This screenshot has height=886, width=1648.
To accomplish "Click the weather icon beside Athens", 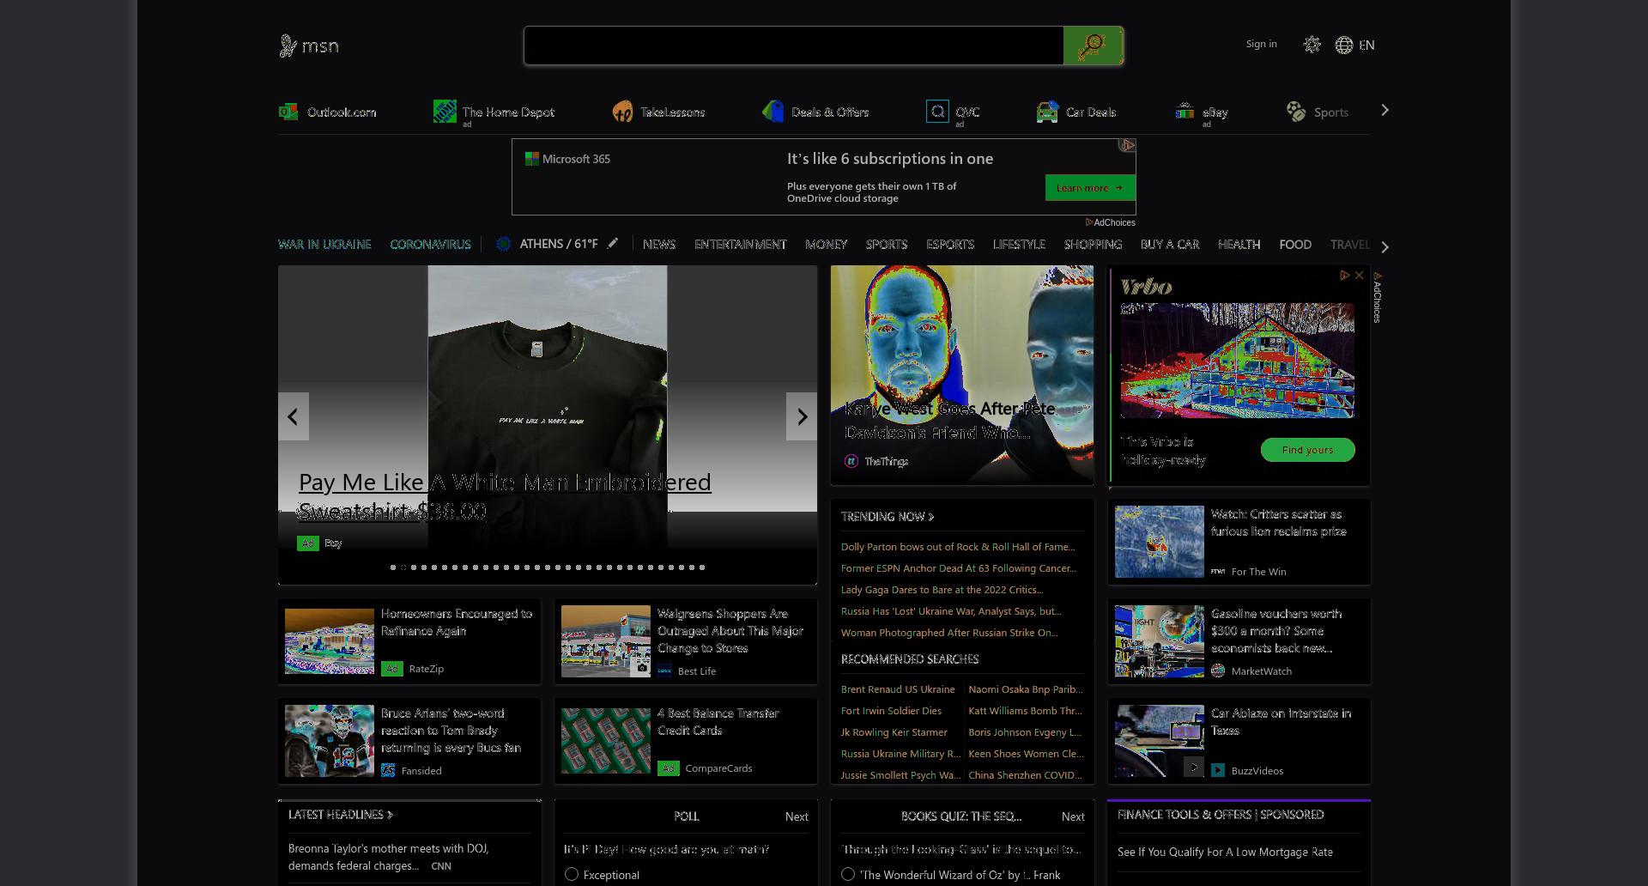I will coord(504,244).
